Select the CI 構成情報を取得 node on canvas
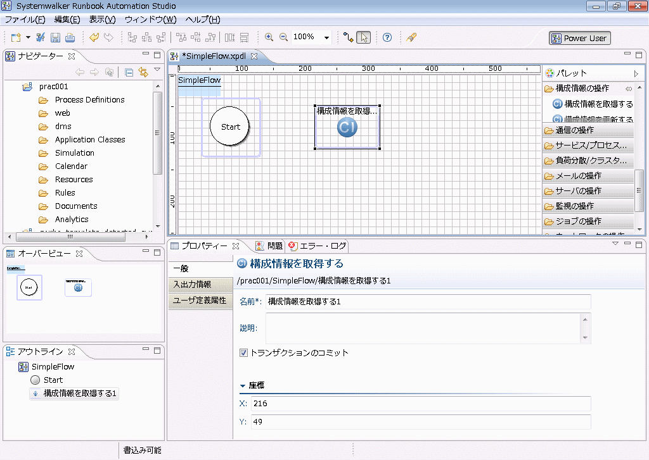Screen dimensions: 649x460 [x=347, y=127]
